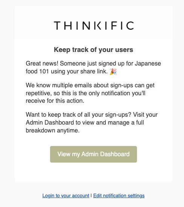
Task: Follow the Login to your account link
Action: click(66, 195)
